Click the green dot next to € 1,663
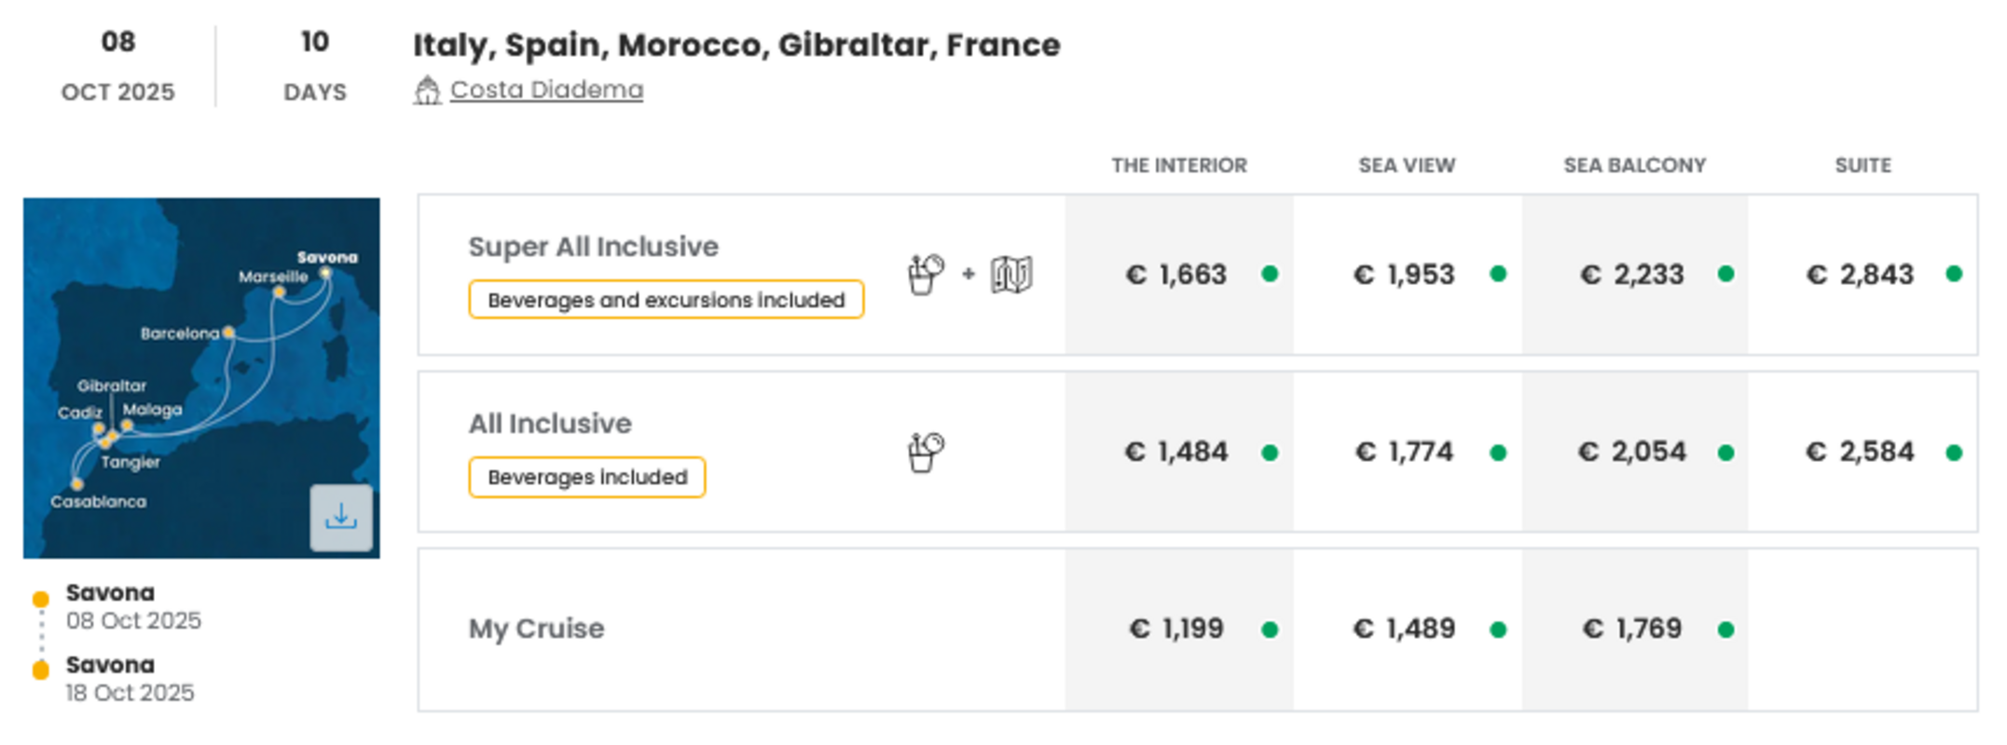This screenshot has width=2007, height=745. tap(1270, 274)
